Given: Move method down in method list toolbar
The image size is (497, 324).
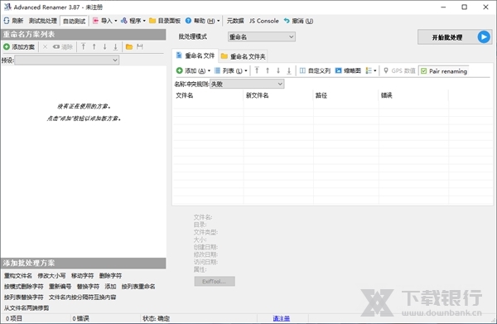Looking at the screenshot, I should 104,46.
